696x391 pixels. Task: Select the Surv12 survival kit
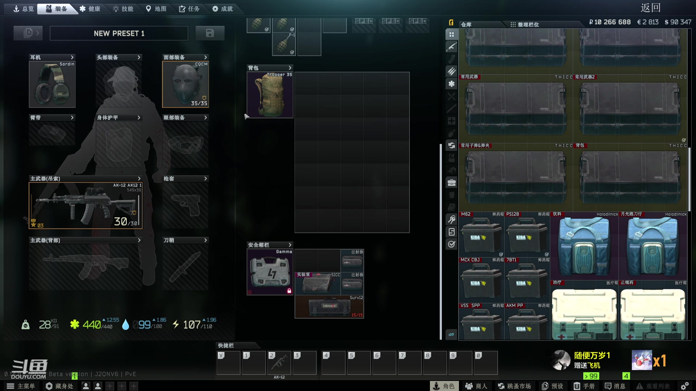(329, 307)
